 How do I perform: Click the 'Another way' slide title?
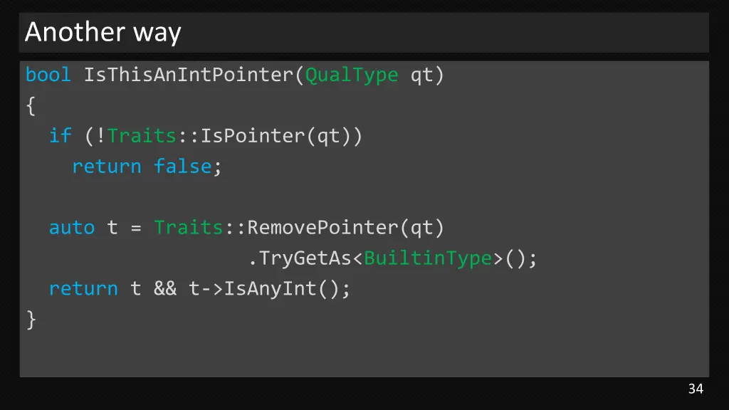103,33
